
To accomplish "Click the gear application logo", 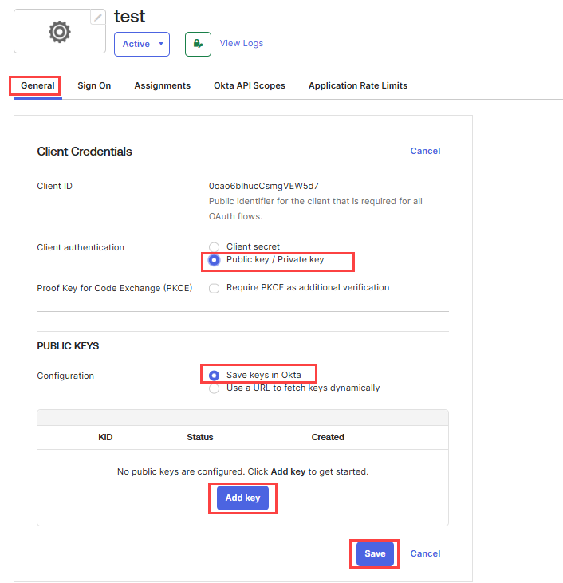I will (59, 32).
